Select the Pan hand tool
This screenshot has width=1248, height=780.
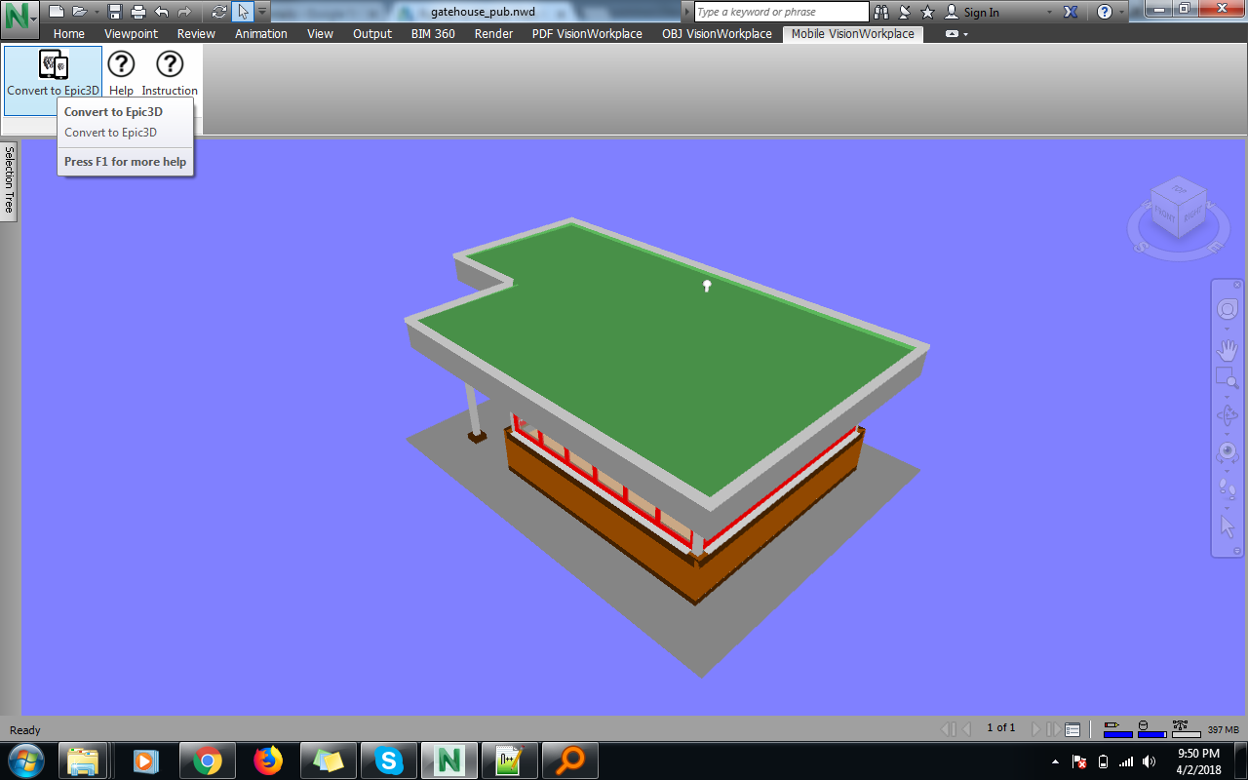(x=1228, y=349)
